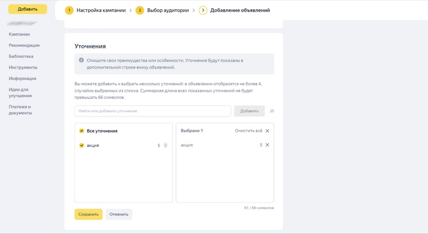This screenshot has height=234, width=428.
Task: Focus the Найти или добавить уточнение field
Action: pos(152,111)
